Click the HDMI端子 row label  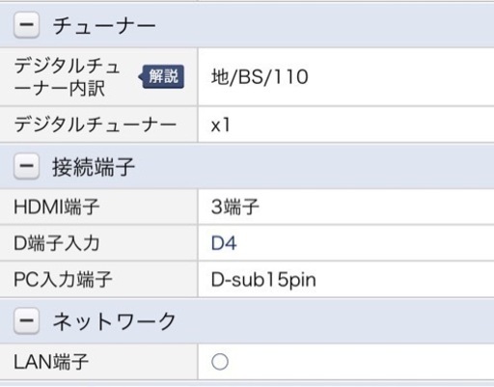click(x=57, y=207)
